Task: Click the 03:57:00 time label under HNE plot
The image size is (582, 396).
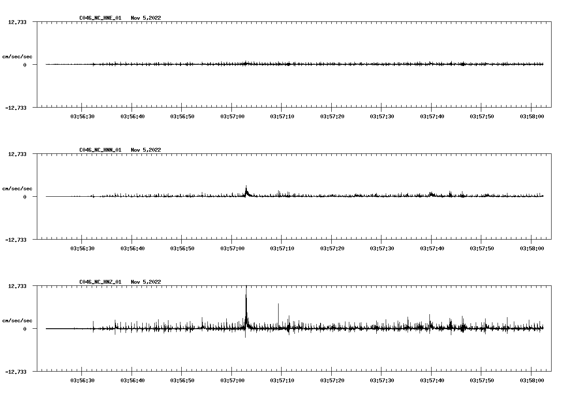Action: click(232, 117)
